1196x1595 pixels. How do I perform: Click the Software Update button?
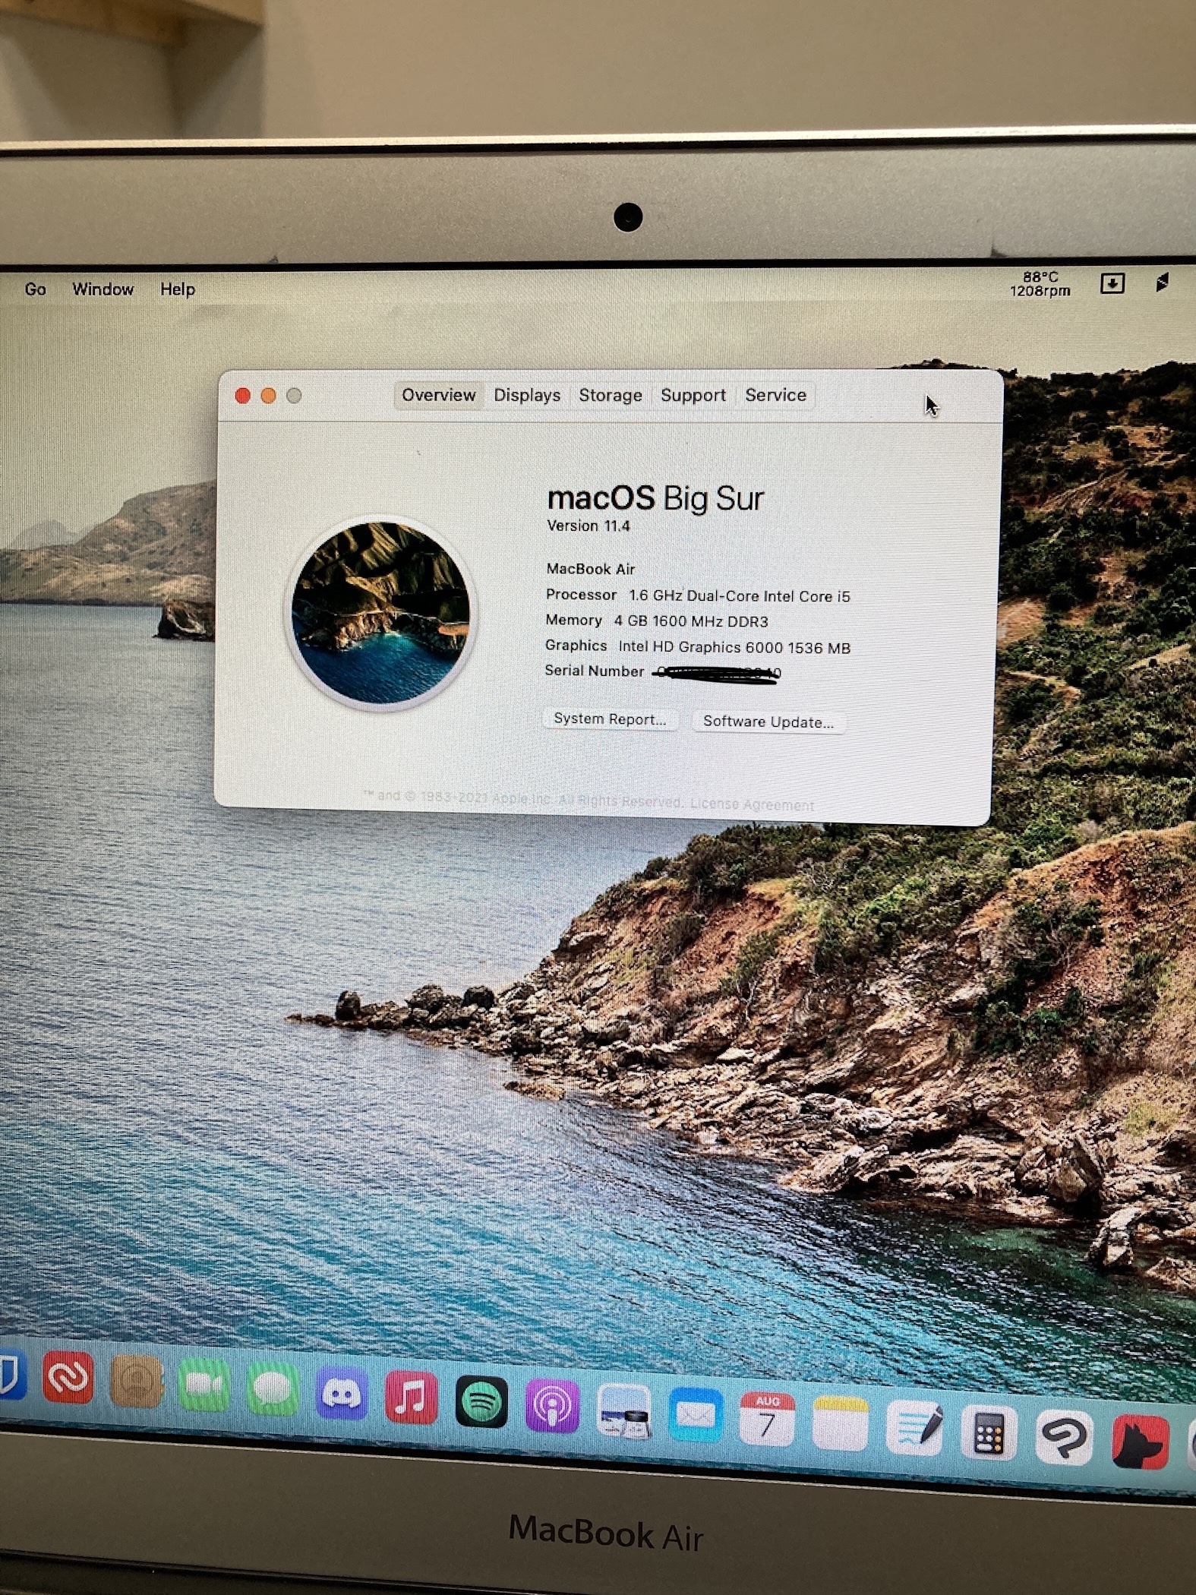click(x=768, y=722)
